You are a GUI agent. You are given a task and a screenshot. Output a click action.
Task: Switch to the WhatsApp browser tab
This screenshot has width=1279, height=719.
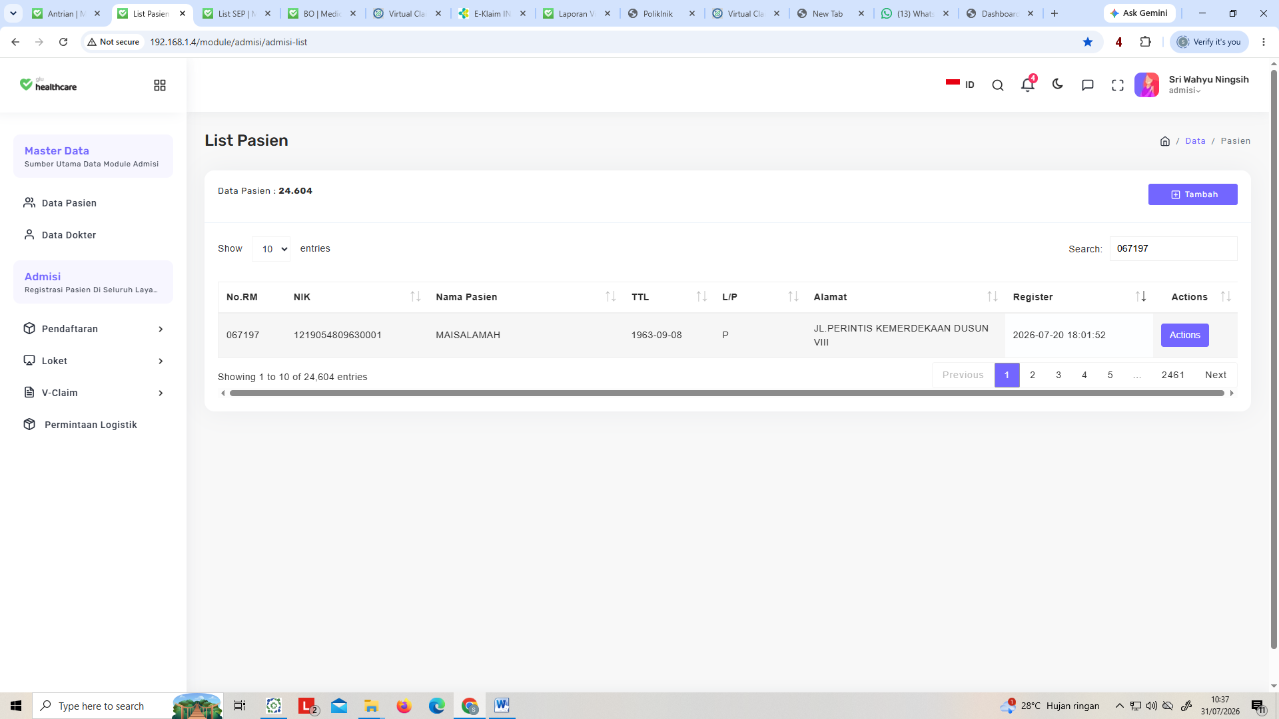tap(915, 13)
